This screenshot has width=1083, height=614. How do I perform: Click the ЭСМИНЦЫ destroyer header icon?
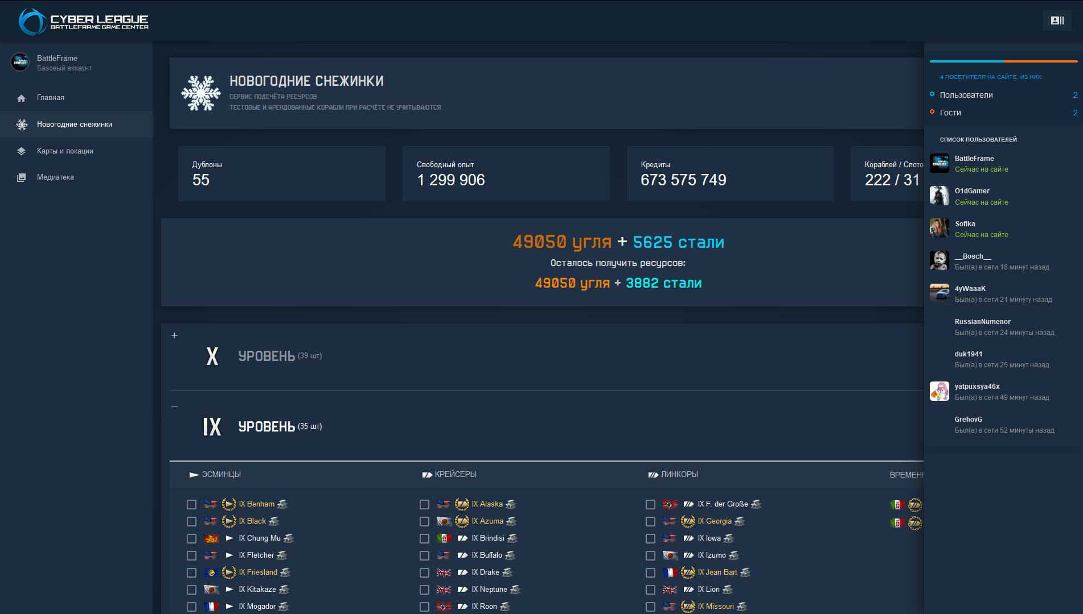coord(194,475)
